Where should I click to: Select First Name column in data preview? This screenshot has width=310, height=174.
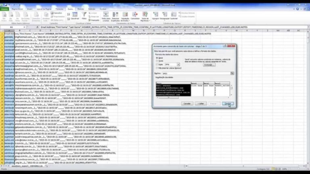197,89
